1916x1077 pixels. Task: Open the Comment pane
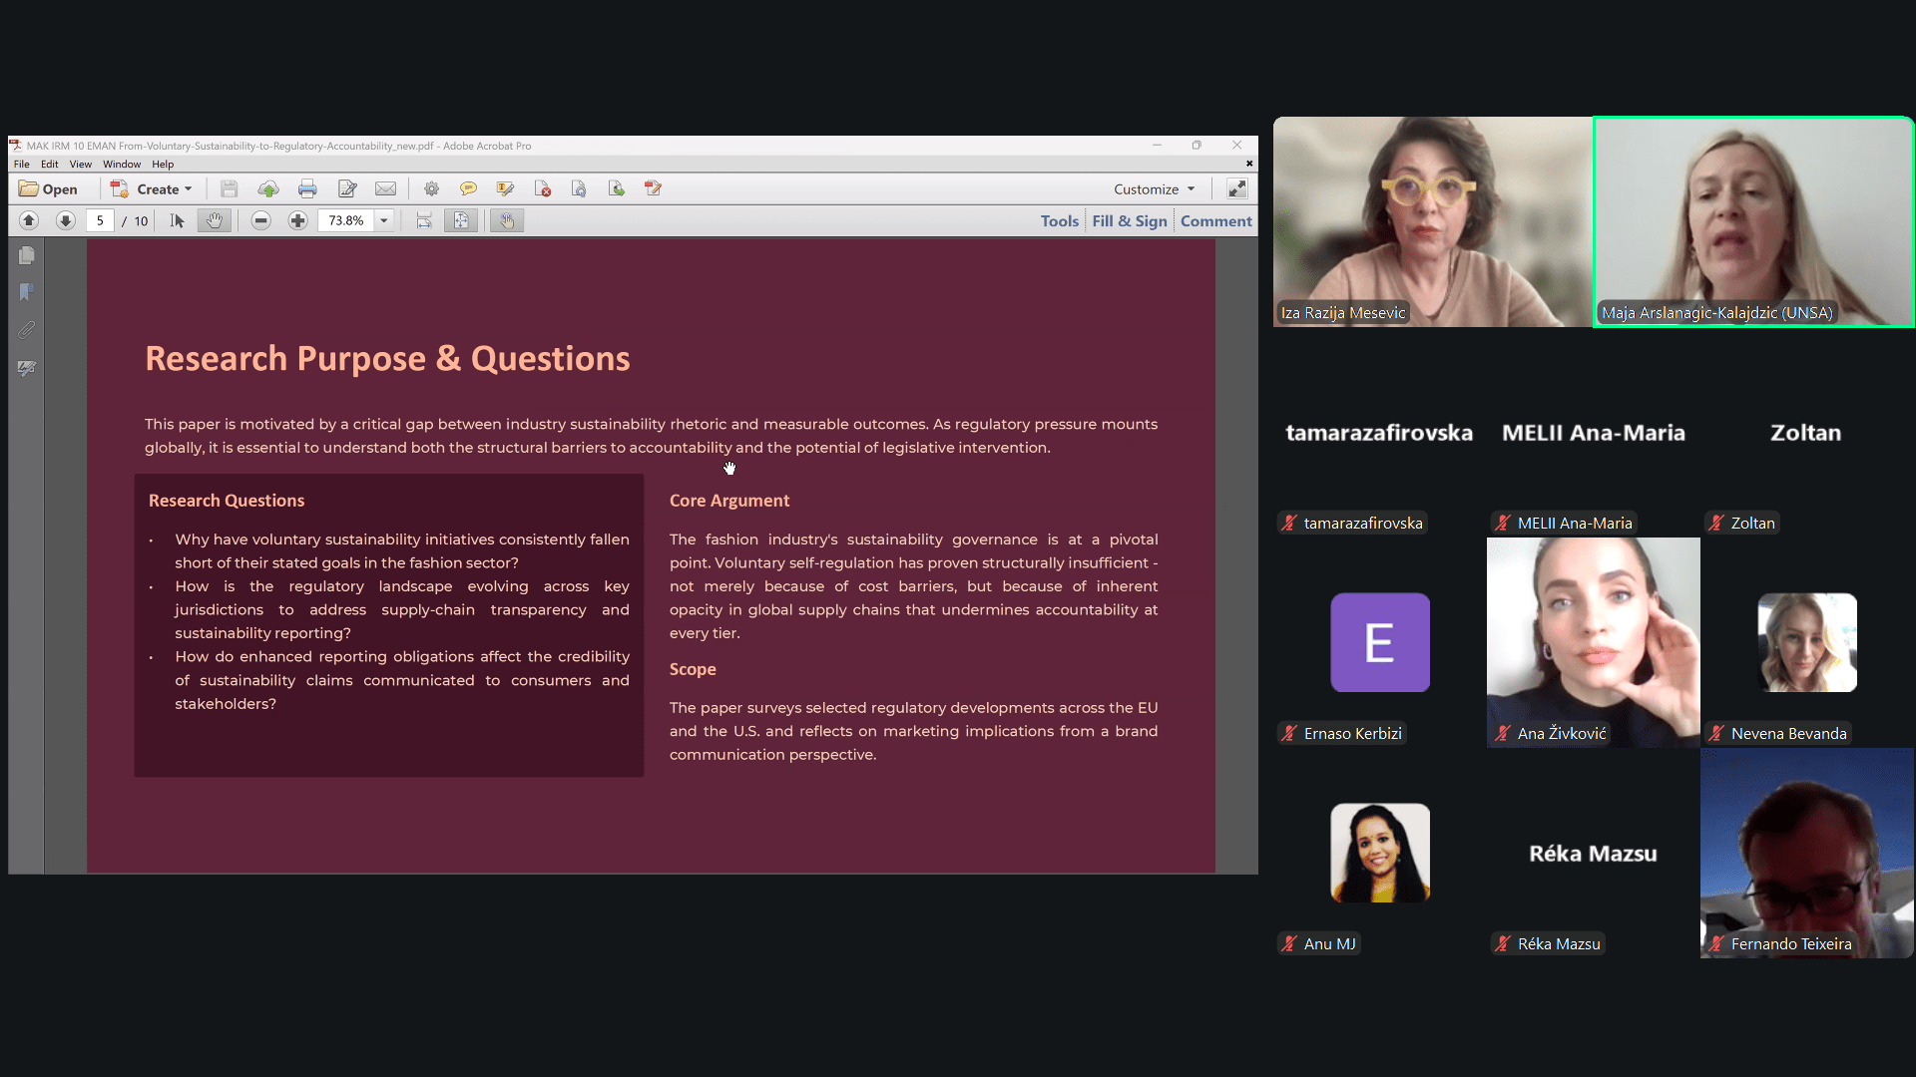pyautogui.click(x=1215, y=220)
